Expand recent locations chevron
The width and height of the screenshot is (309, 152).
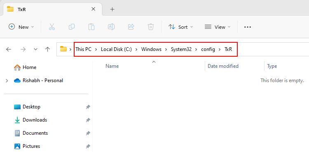35,49
